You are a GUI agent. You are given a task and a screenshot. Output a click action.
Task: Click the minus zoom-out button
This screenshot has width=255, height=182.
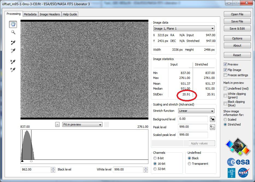point(57,125)
